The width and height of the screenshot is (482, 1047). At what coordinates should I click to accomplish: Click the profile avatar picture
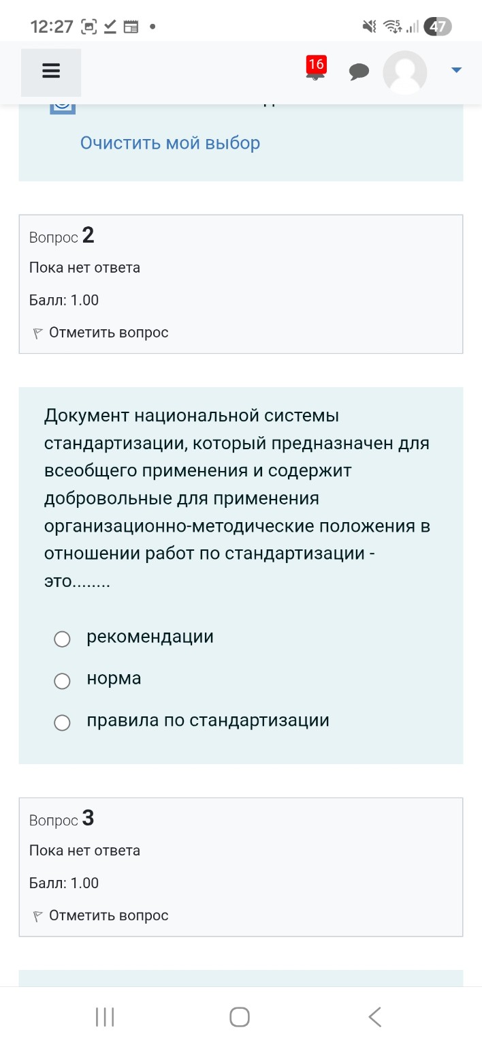405,72
